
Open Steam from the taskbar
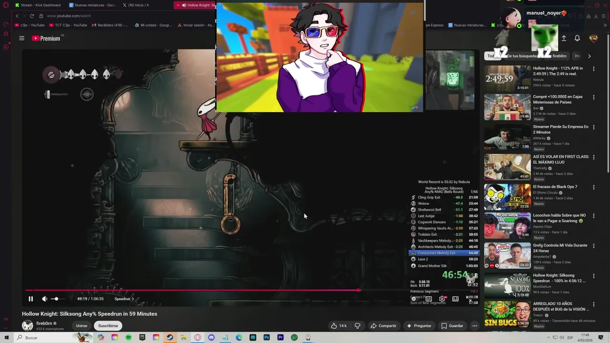tap(170, 337)
